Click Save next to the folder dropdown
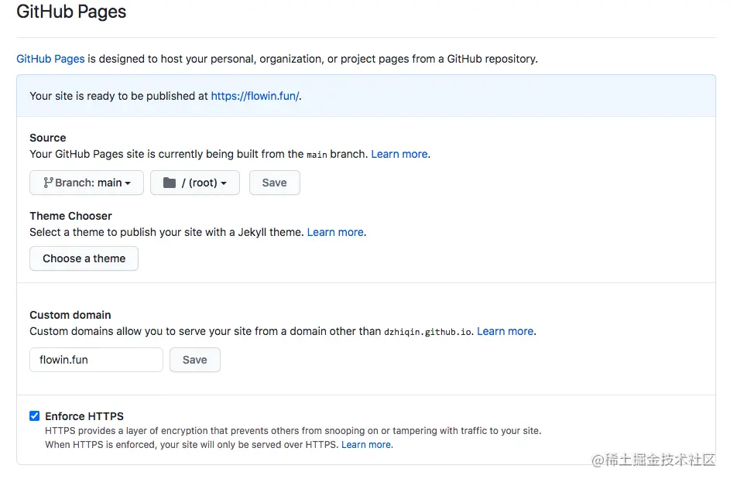 pyautogui.click(x=274, y=183)
